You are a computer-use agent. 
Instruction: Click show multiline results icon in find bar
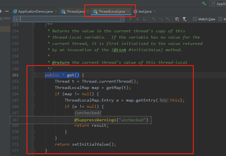(x=177, y=19)
